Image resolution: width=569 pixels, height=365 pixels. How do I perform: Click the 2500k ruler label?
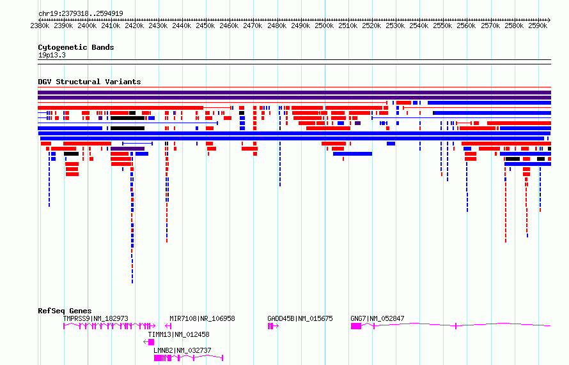(x=324, y=26)
